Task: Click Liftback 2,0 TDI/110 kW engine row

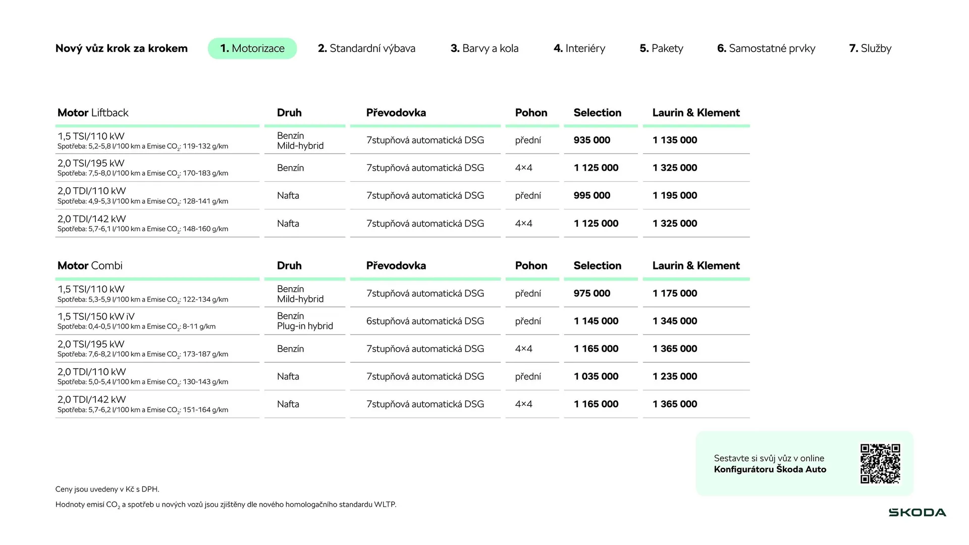Action: click(403, 195)
